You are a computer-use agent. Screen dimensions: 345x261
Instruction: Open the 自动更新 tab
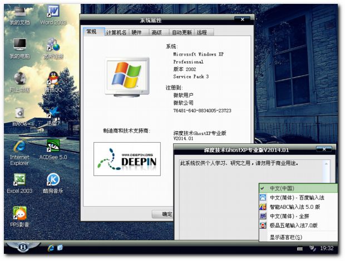181,33
